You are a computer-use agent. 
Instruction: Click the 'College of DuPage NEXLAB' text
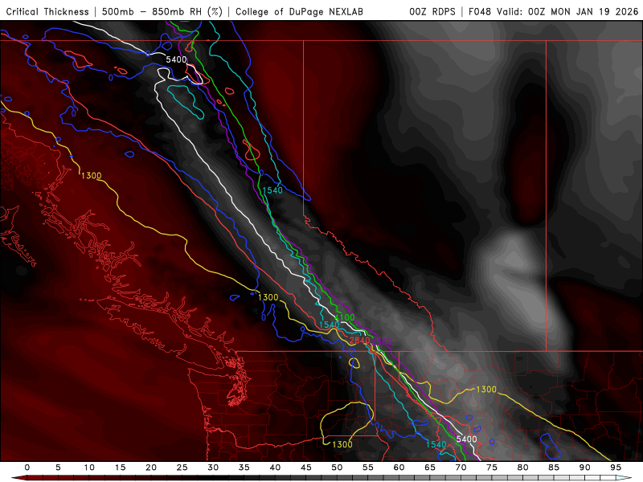(x=299, y=11)
